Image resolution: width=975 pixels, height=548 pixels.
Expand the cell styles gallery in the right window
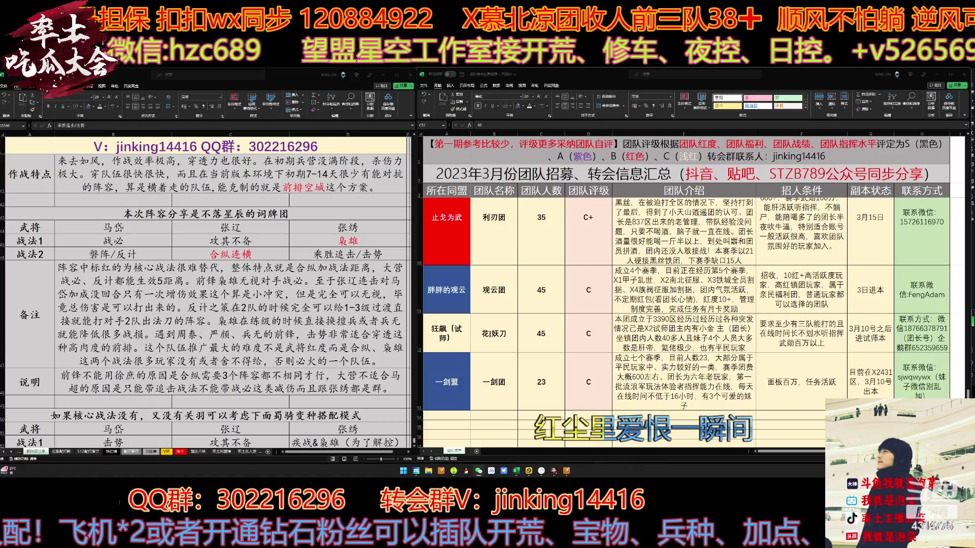pyautogui.click(x=805, y=107)
